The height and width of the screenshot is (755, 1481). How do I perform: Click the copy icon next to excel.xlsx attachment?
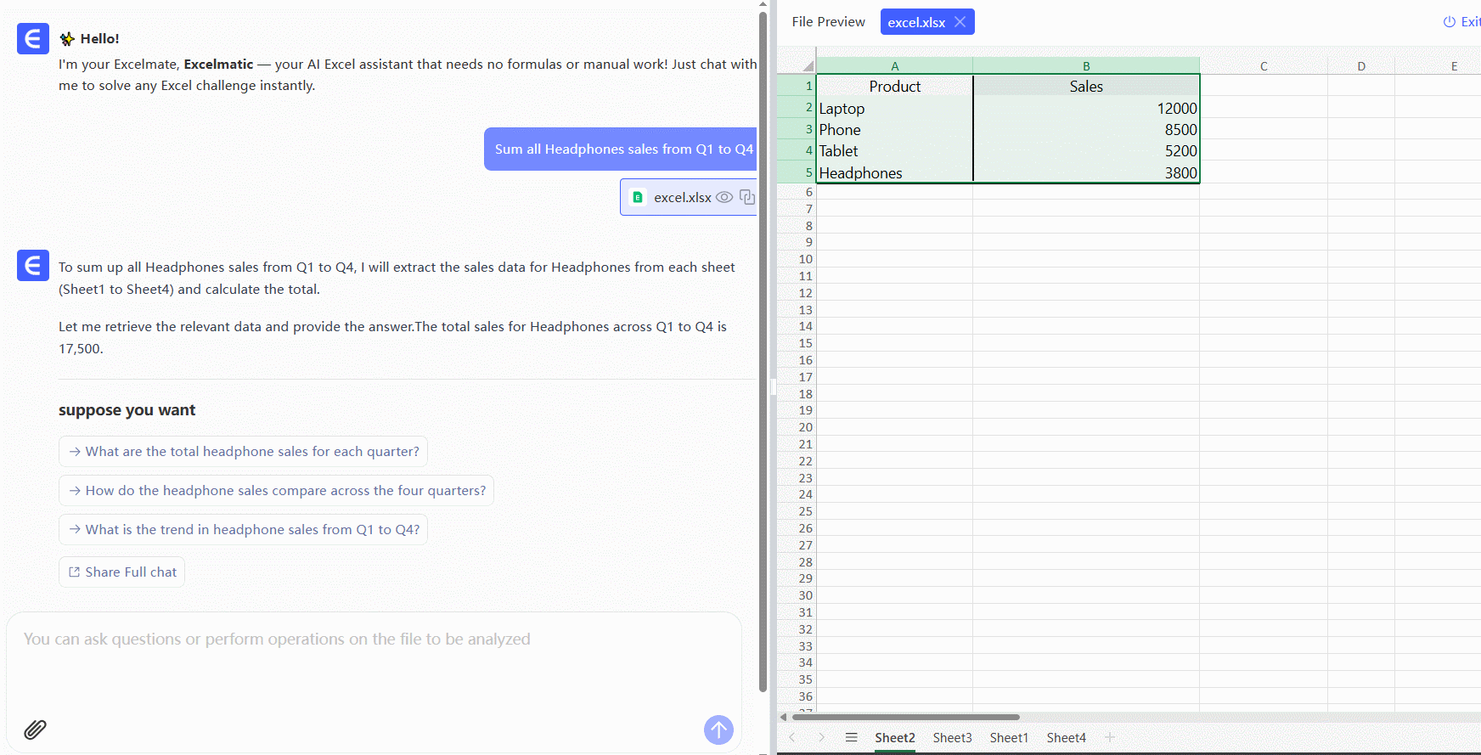747,197
